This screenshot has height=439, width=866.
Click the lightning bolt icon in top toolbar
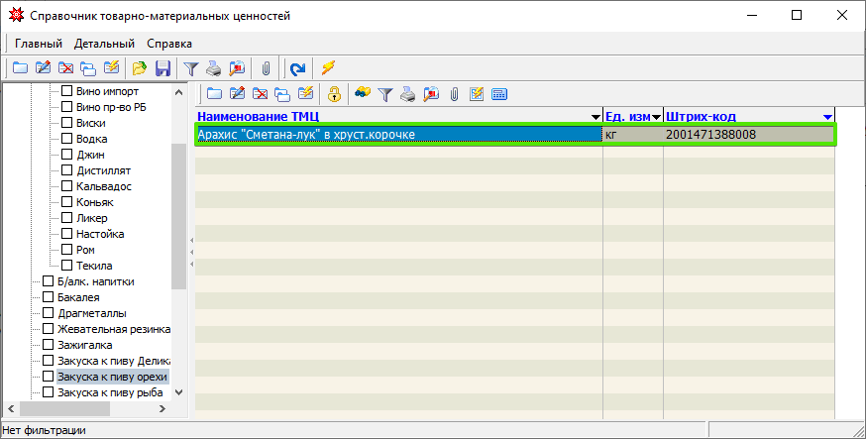point(328,68)
